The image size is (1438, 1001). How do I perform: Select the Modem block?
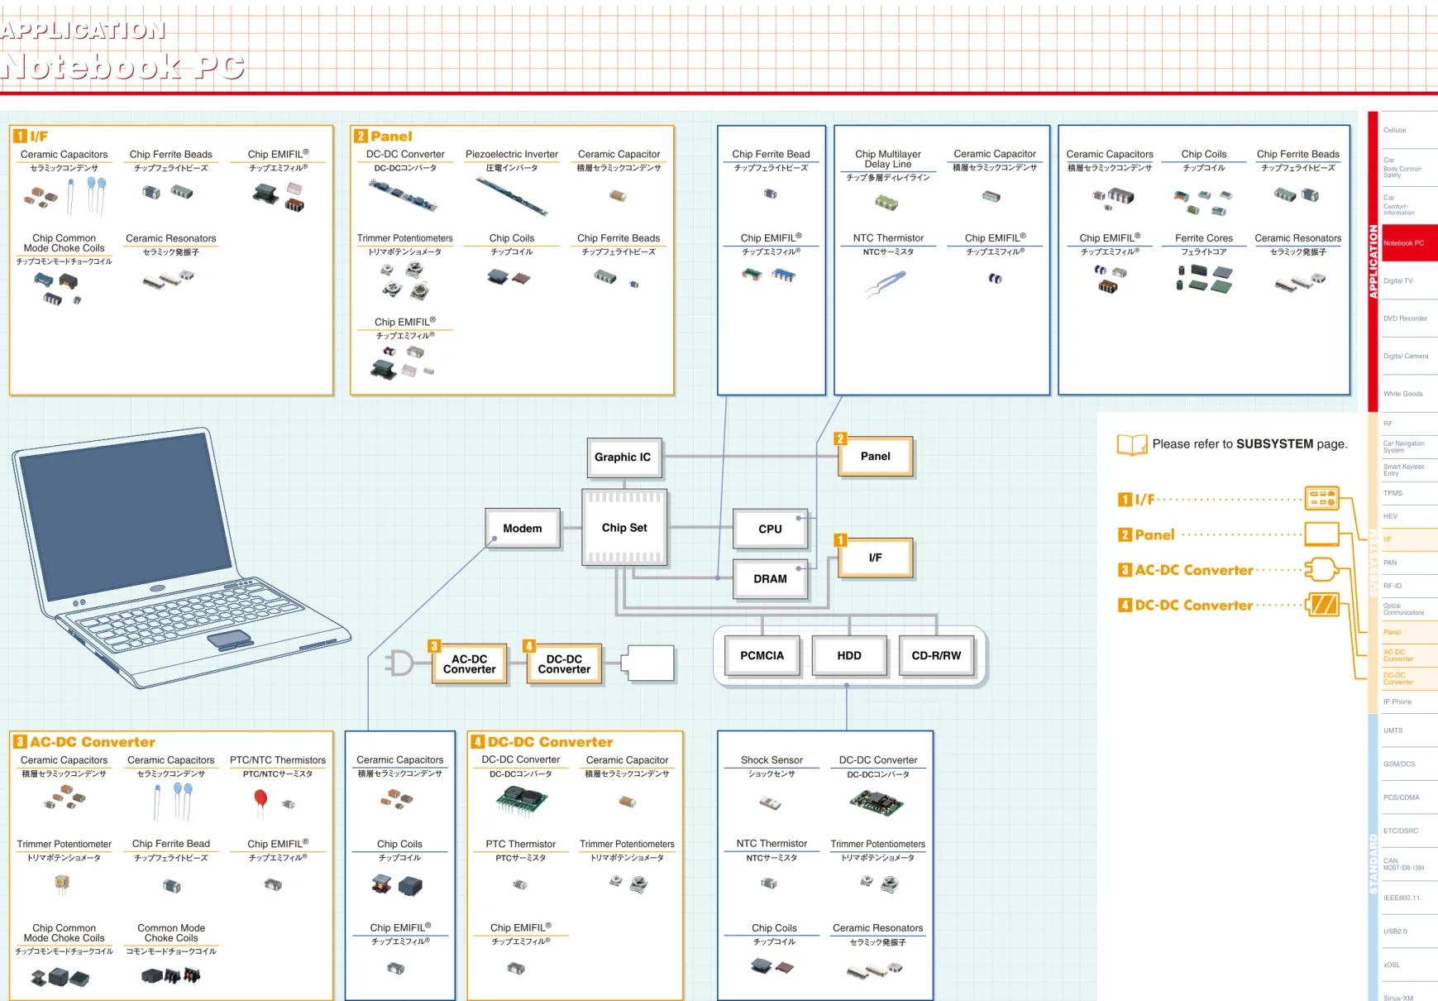point(523,529)
